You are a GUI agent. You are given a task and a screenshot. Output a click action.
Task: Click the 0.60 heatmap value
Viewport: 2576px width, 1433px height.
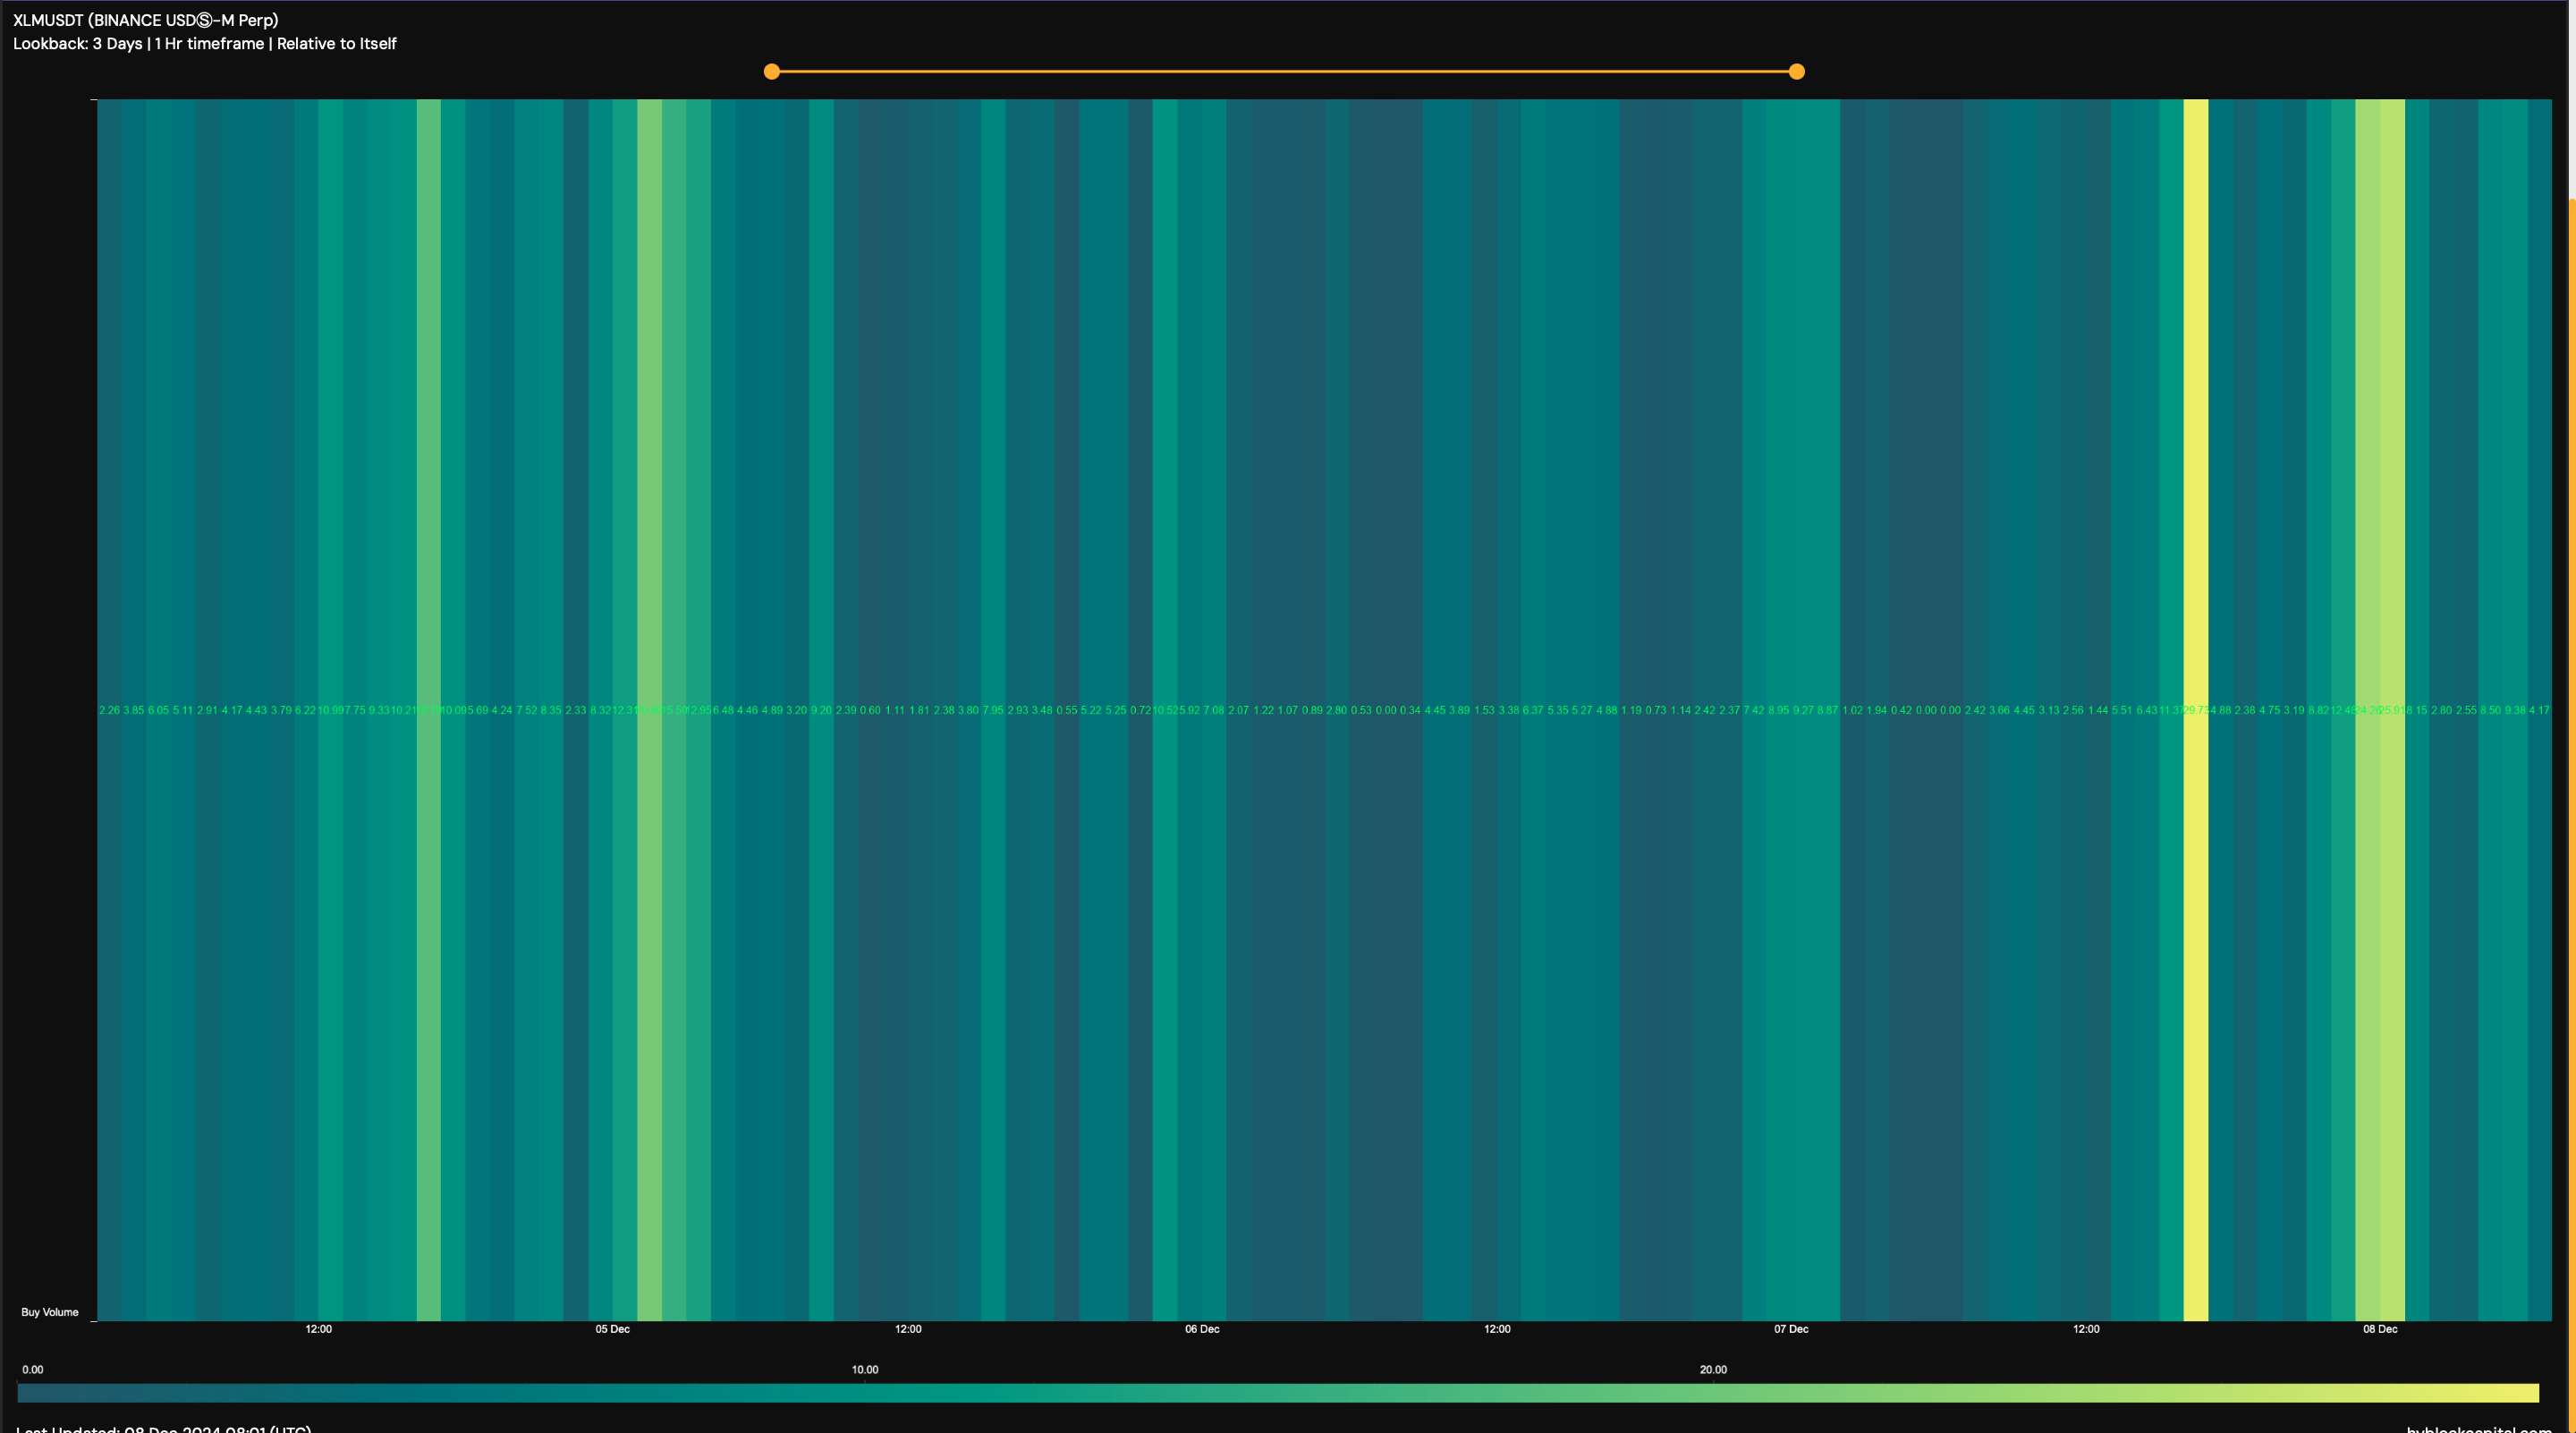point(870,710)
